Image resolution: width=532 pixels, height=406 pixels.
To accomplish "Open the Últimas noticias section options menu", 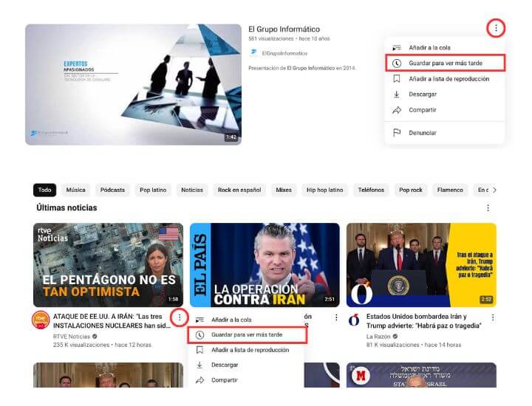I will point(488,207).
